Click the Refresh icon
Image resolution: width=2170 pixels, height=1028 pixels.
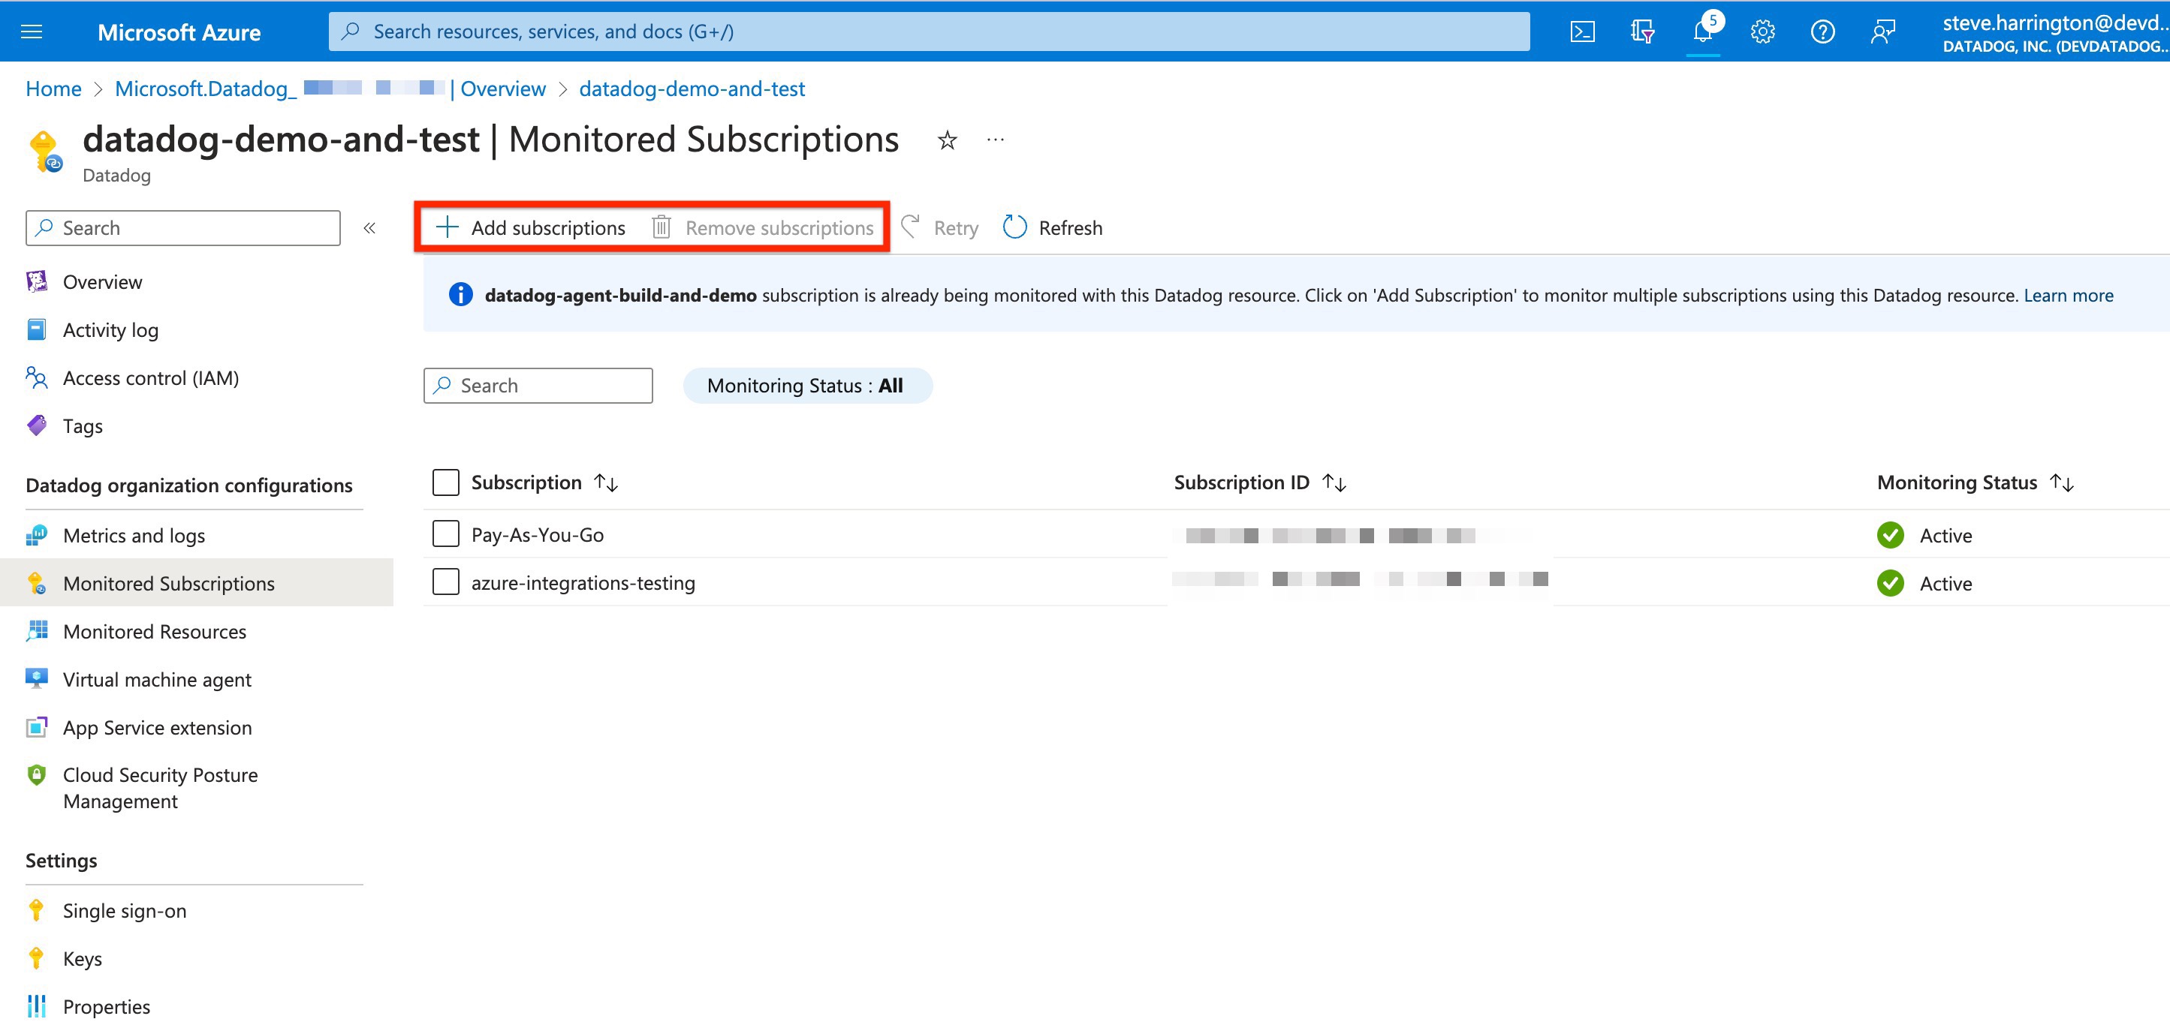[x=1014, y=227]
